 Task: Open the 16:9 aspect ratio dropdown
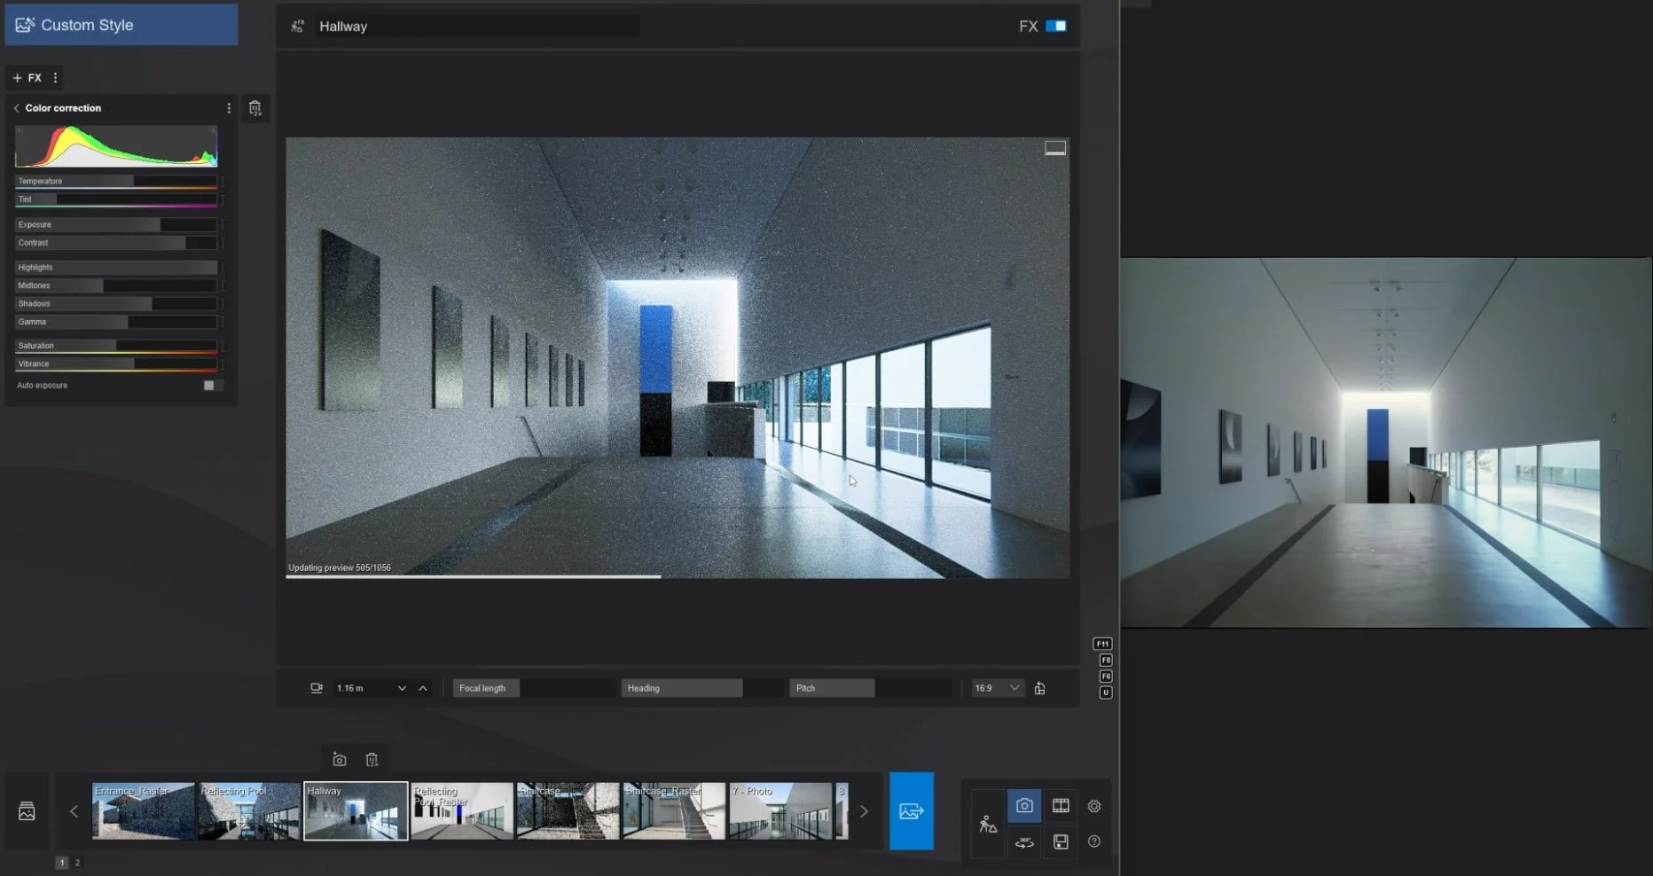point(996,687)
